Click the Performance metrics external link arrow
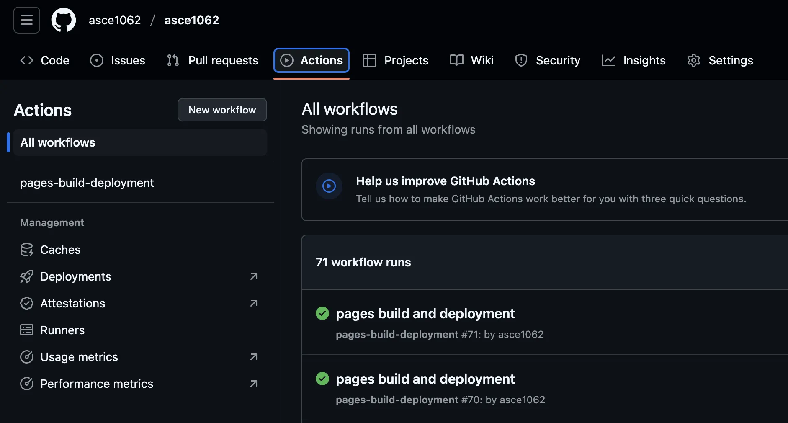 point(253,384)
